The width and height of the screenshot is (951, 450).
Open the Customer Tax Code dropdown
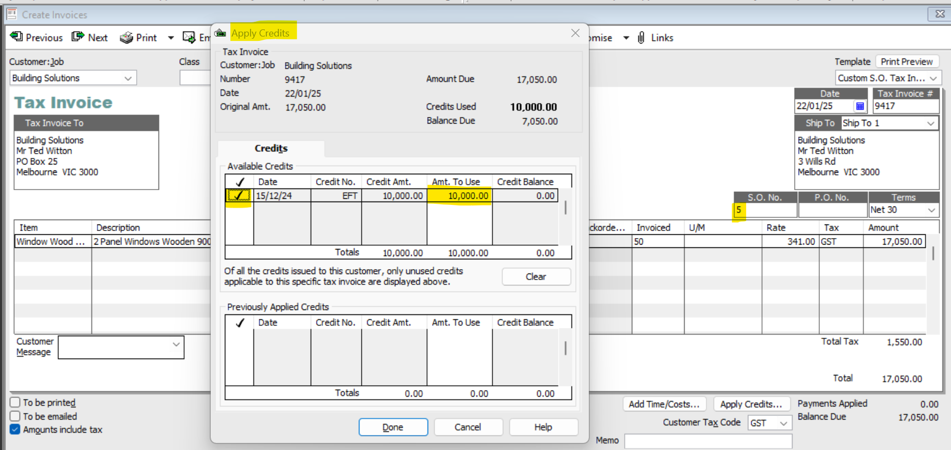tap(783, 423)
